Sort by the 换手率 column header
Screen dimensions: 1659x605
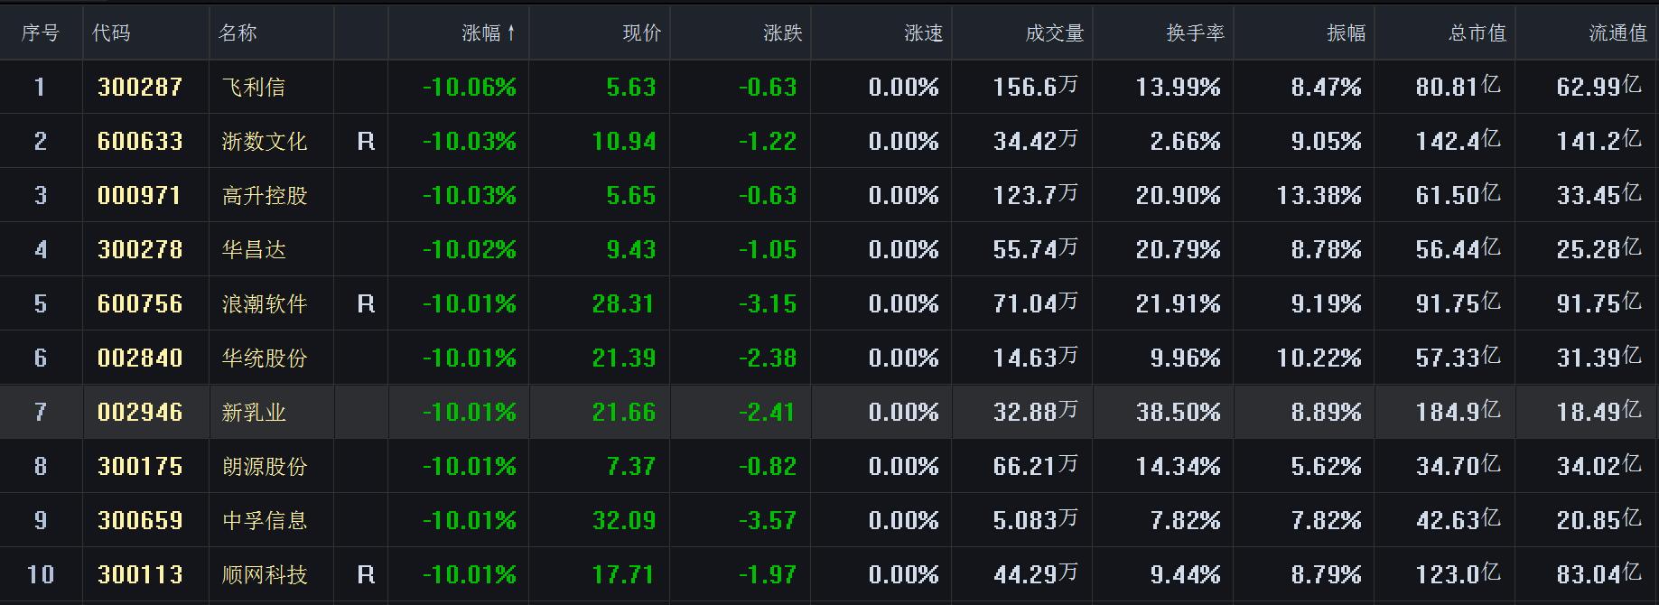1195,33
